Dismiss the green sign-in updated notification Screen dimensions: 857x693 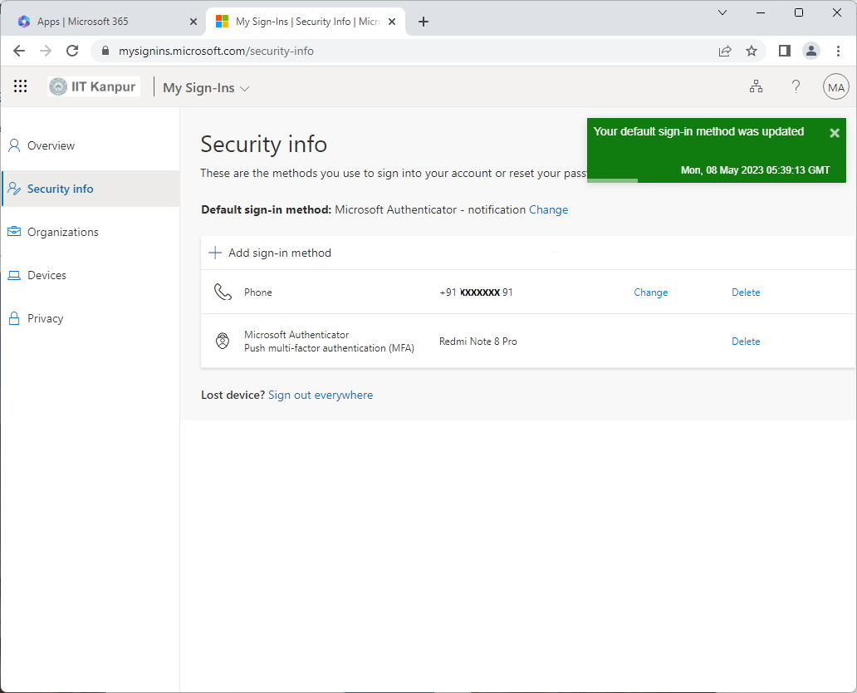tap(835, 133)
